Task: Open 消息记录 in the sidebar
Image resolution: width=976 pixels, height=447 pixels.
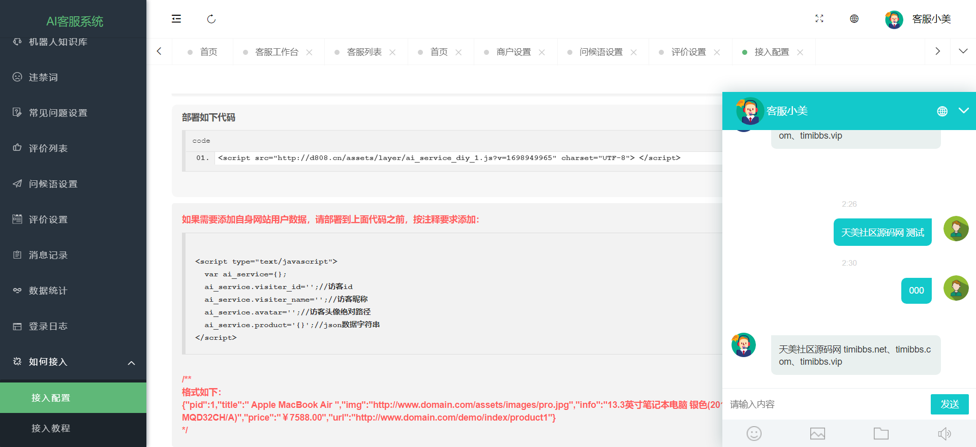Action: click(73, 255)
